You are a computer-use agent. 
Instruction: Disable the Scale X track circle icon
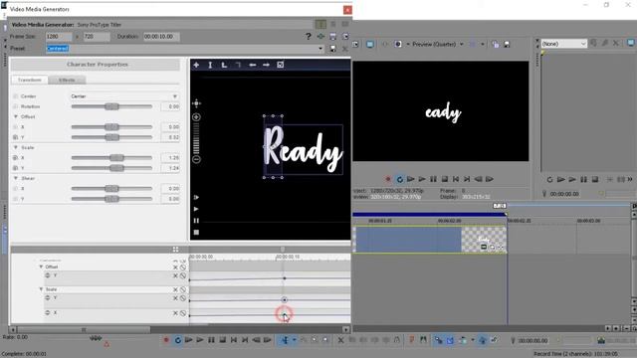pyautogui.click(x=183, y=313)
